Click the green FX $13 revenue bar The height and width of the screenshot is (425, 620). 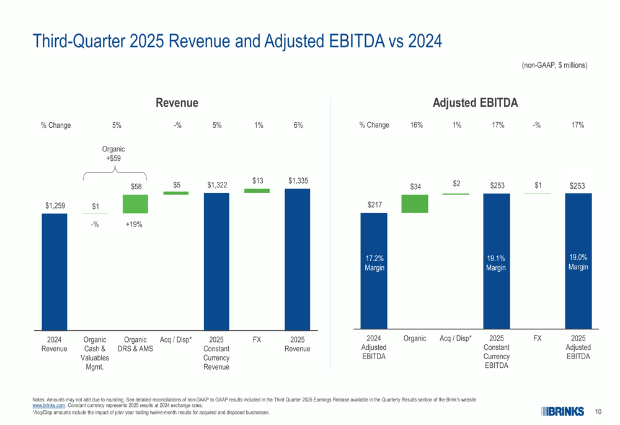[x=257, y=190]
